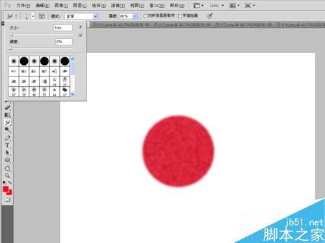
Task: Click the red circle on the canvas
Action: [x=178, y=151]
